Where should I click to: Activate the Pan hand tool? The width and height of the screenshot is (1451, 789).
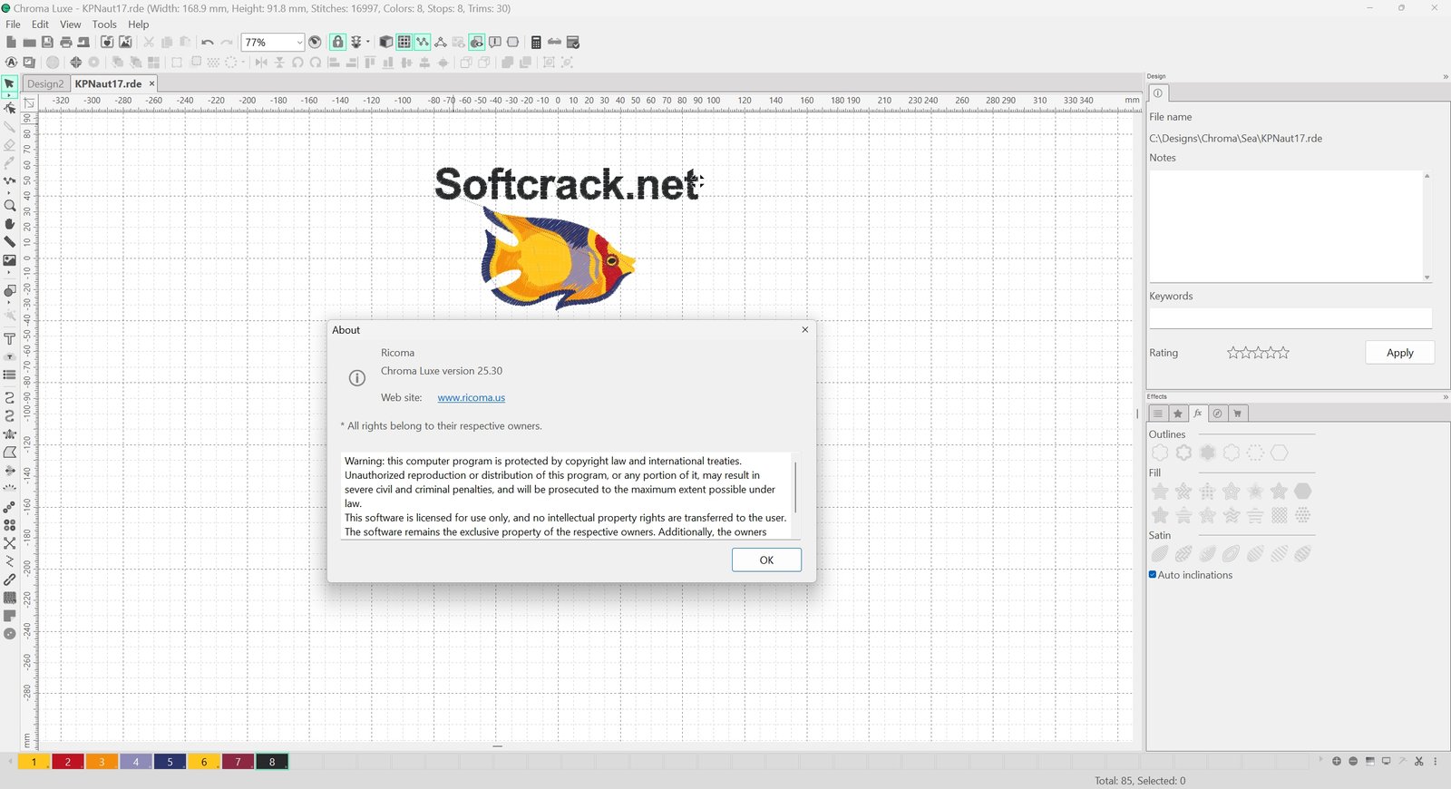(x=10, y=224)
